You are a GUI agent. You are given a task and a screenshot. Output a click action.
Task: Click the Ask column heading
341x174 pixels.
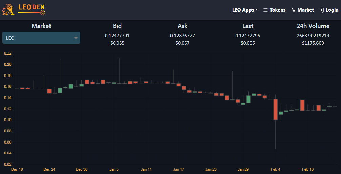[182, 26]
